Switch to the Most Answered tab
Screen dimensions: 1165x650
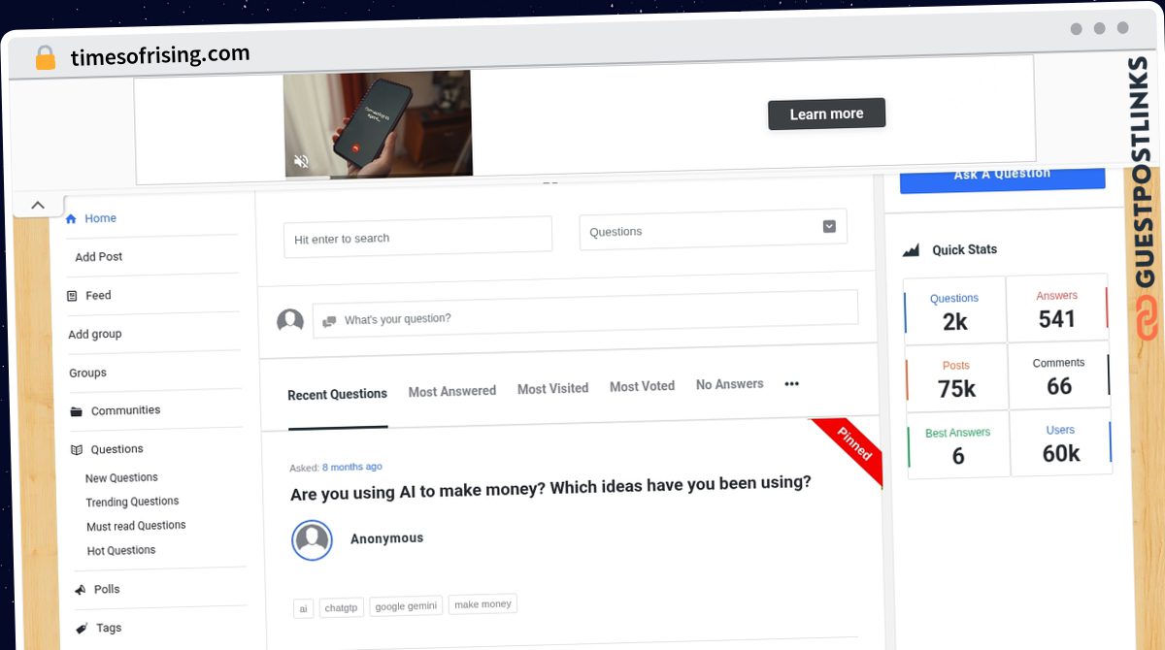point(452,391)
